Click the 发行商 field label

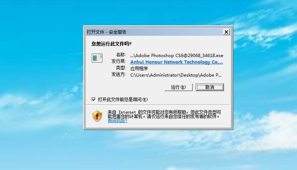119,61
